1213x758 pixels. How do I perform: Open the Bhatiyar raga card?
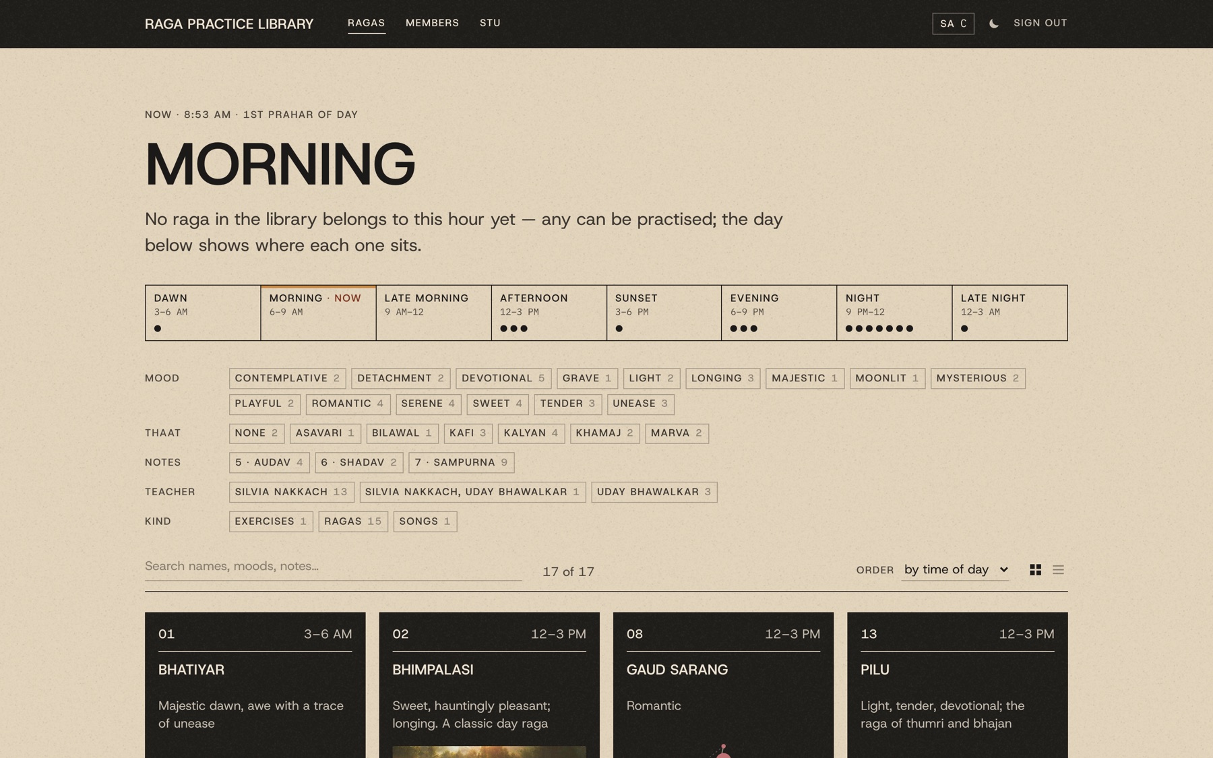[x=255, y=685]
